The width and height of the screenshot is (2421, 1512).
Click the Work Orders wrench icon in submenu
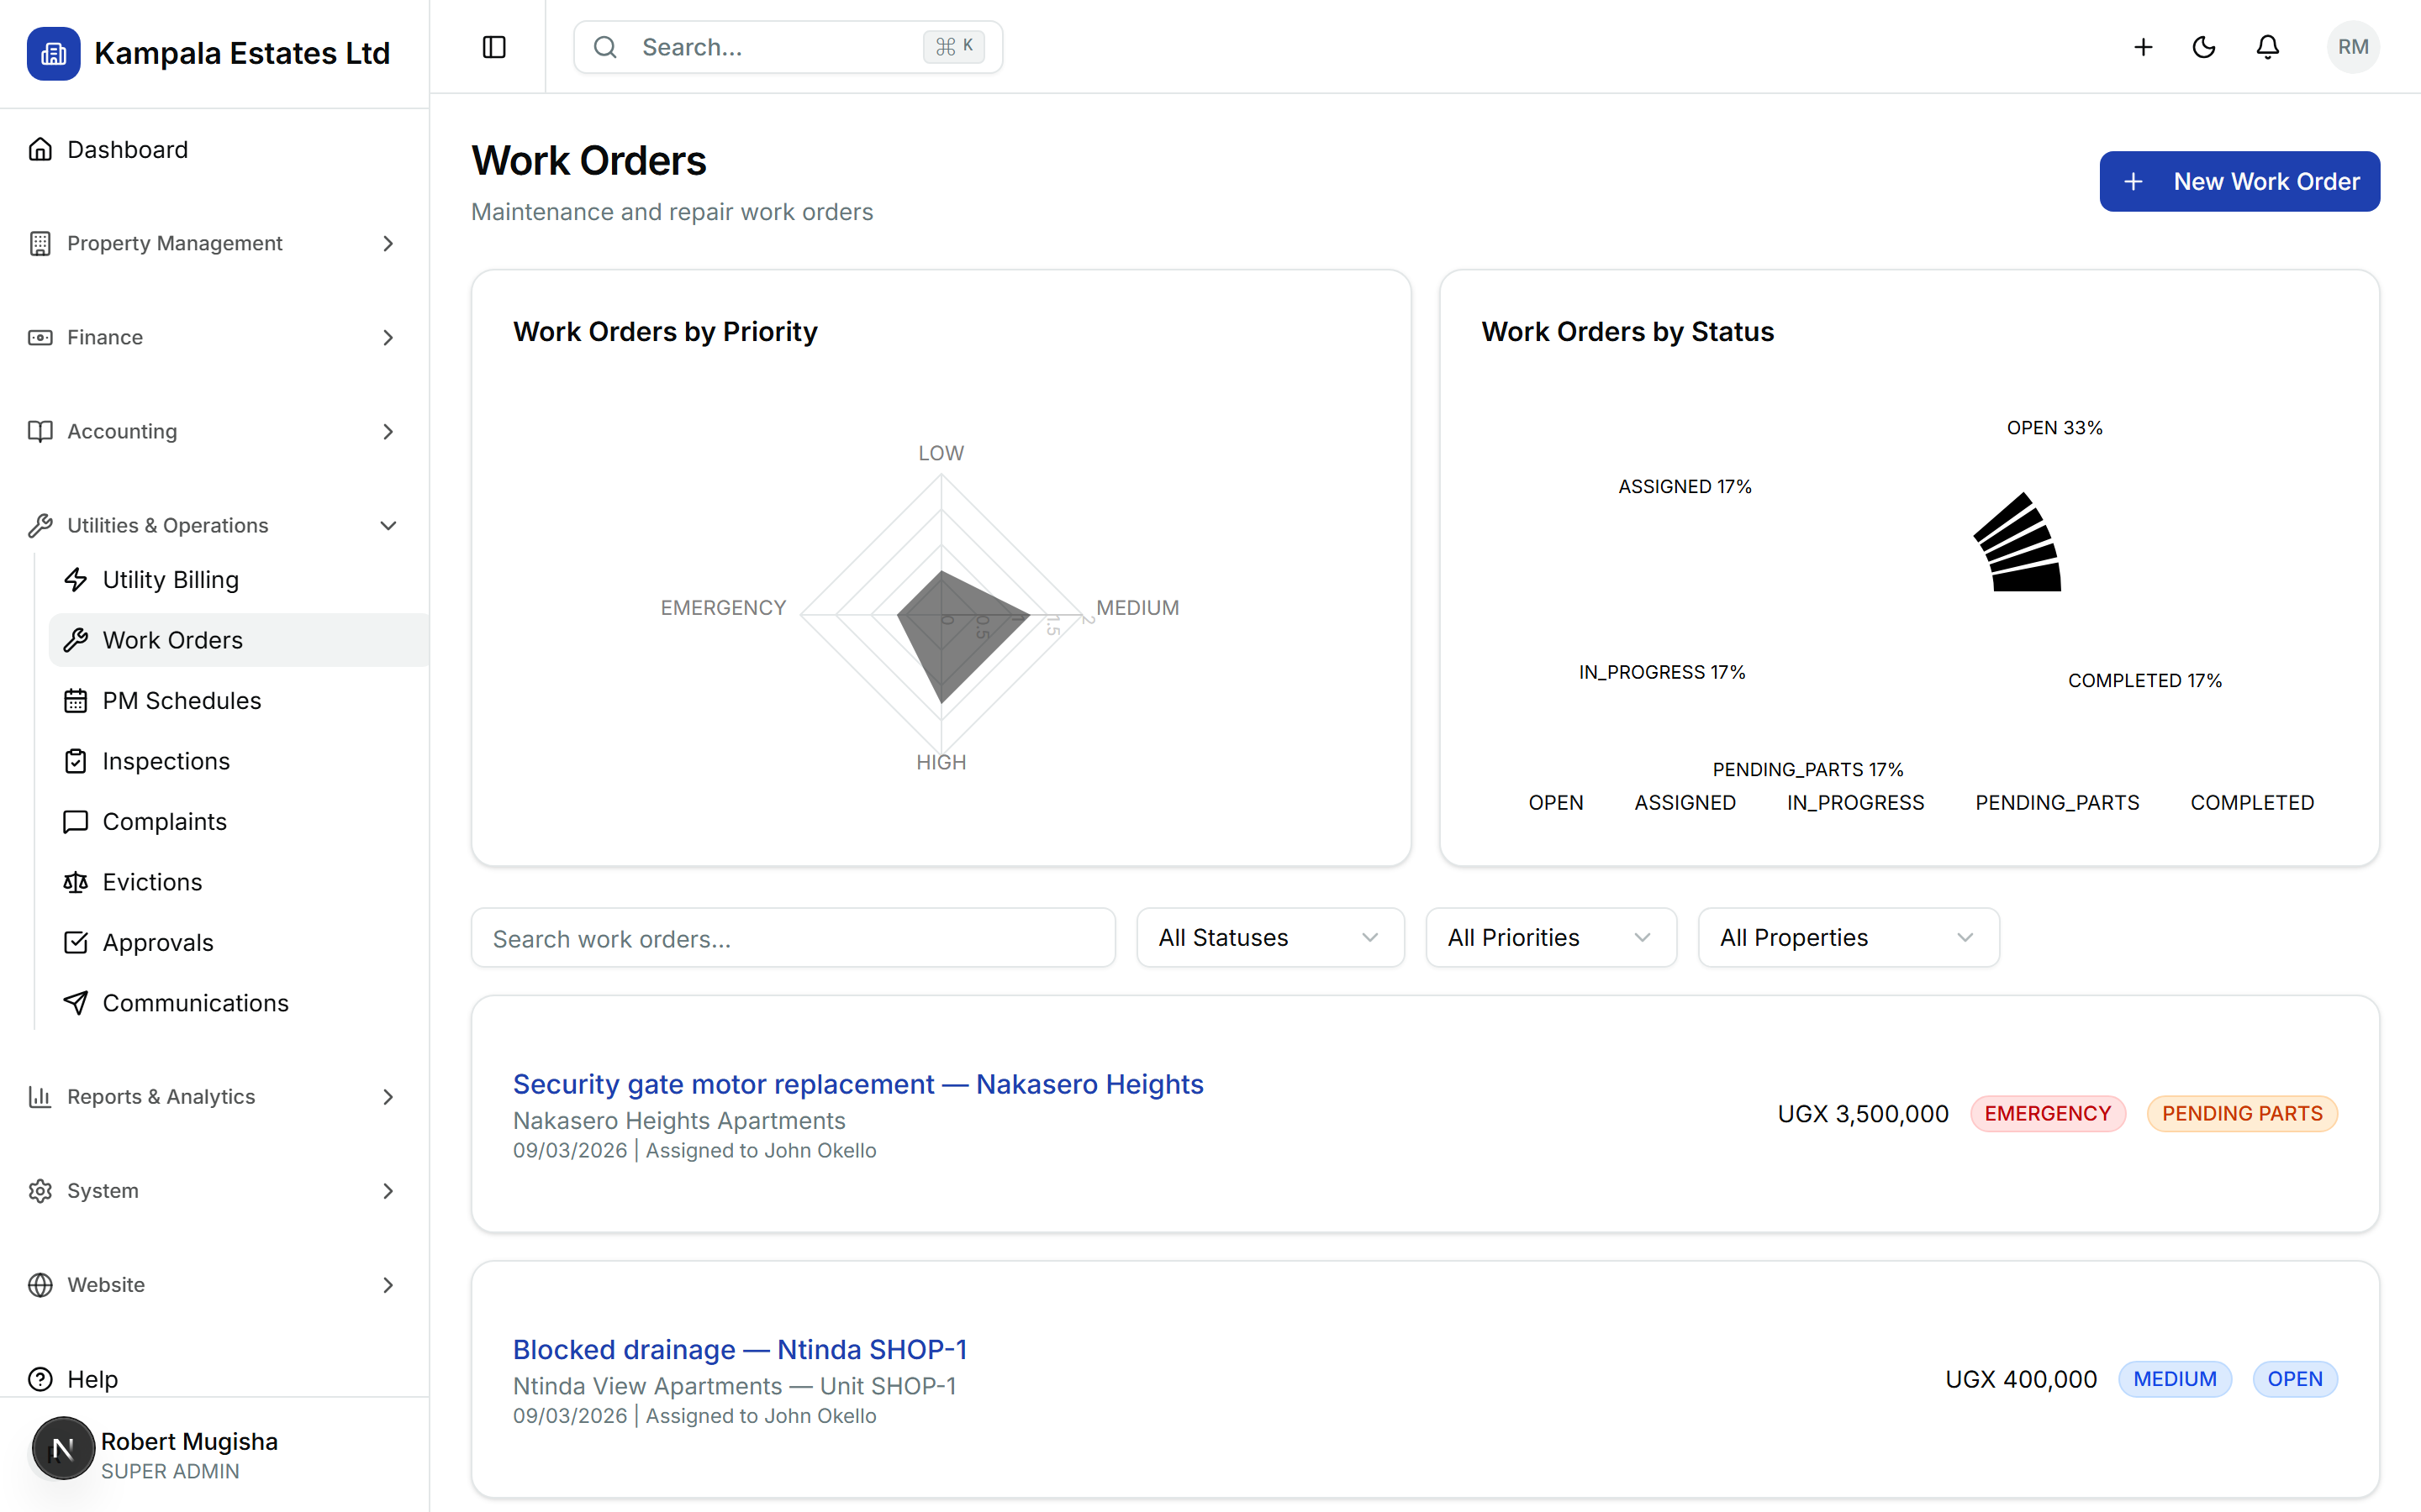coord(76,640)
